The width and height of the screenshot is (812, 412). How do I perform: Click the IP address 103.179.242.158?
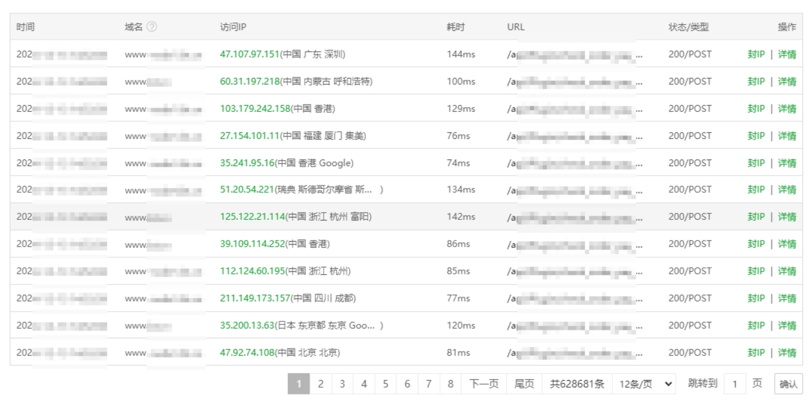(x=255, y=109)
